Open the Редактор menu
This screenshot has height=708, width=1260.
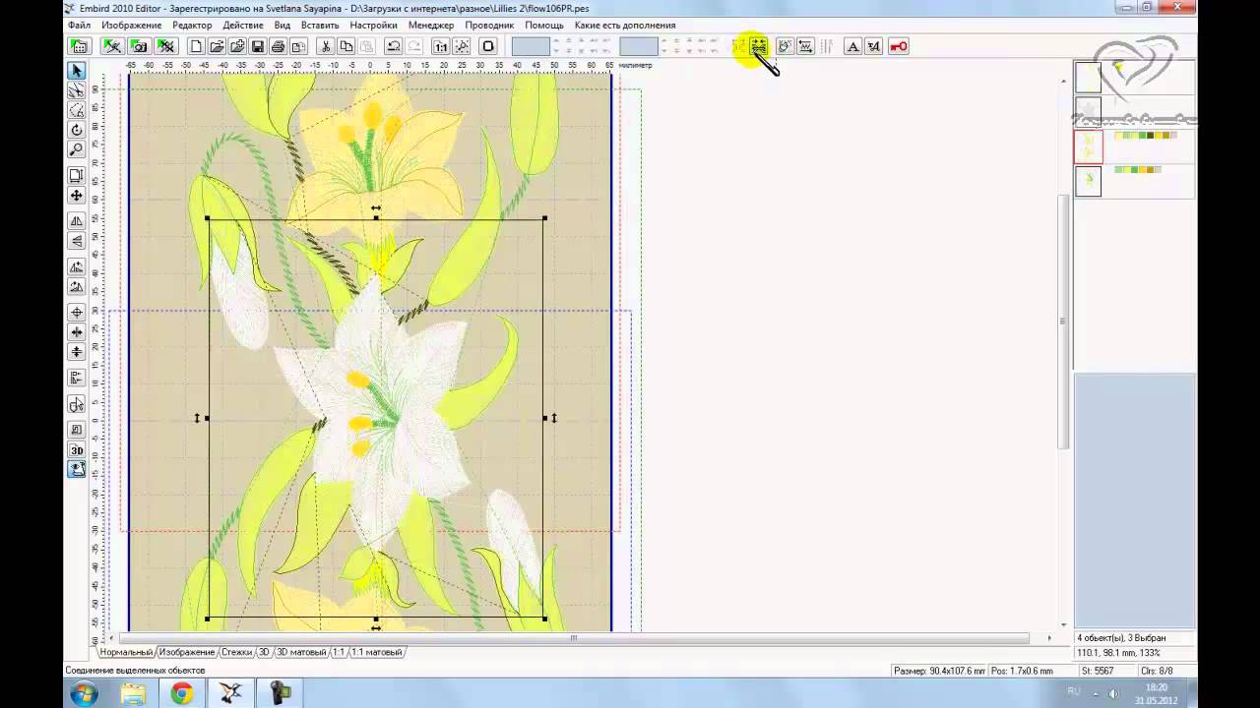point(192,25)
